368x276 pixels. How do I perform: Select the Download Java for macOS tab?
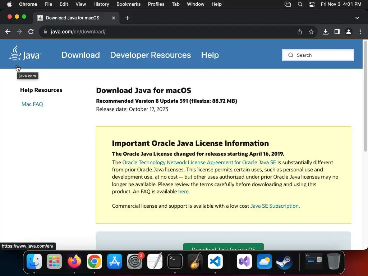[76, 18]
